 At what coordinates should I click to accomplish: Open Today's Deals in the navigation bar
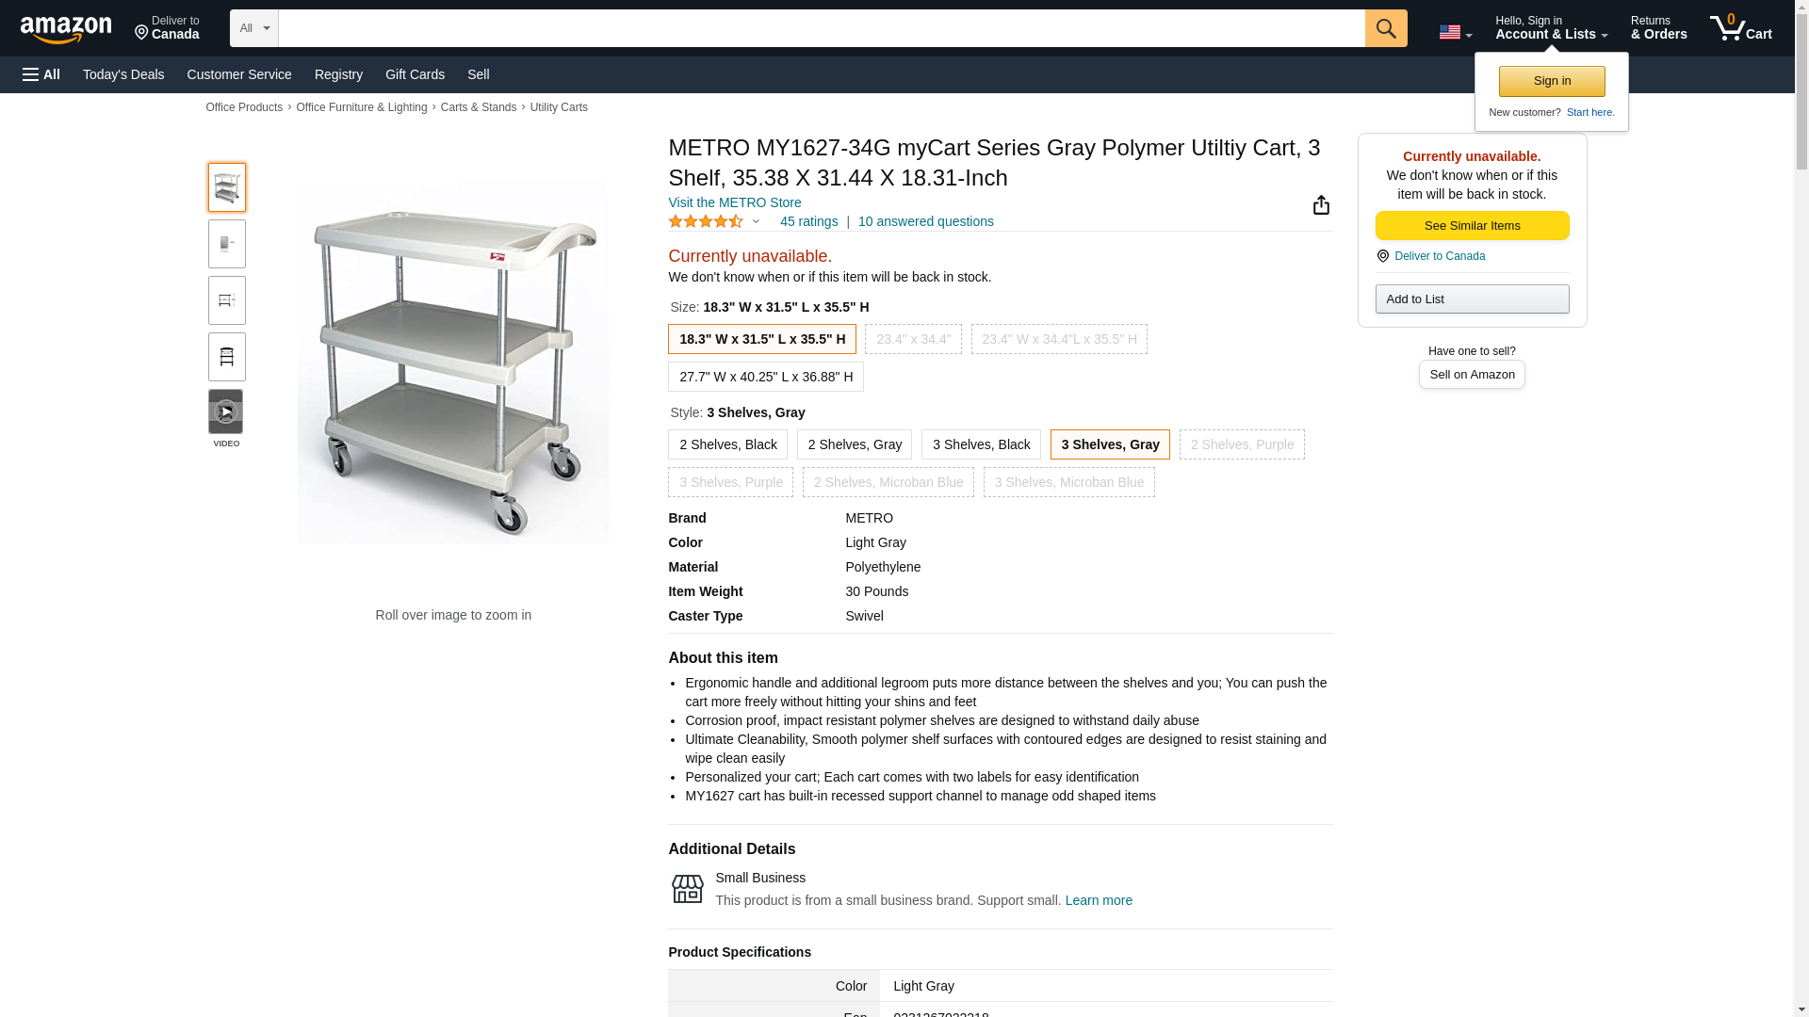(x=123, y=74)
